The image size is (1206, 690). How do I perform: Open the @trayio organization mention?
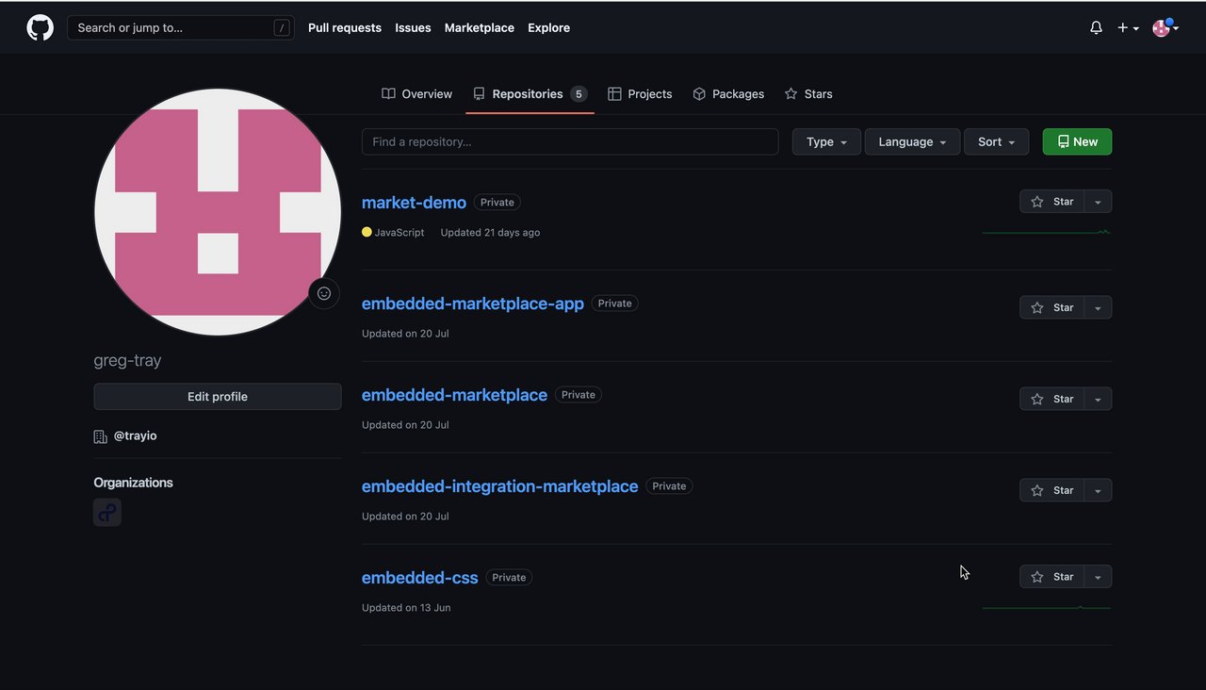pyautogui.click(x=135, y=436)
